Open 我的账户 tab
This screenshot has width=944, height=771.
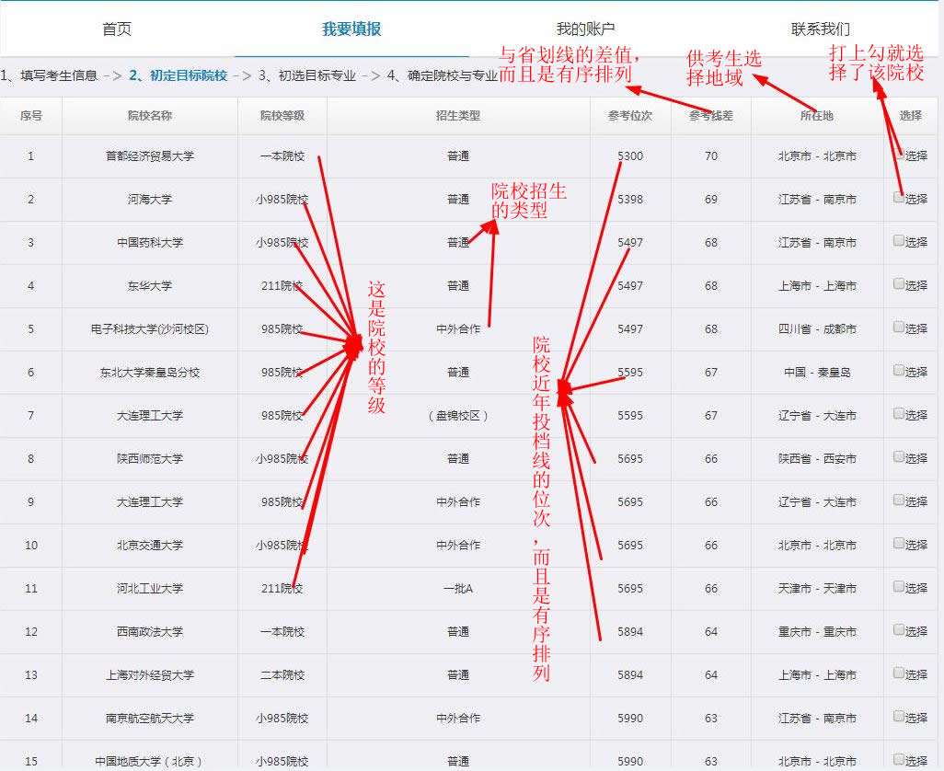[x=586, y=29]
